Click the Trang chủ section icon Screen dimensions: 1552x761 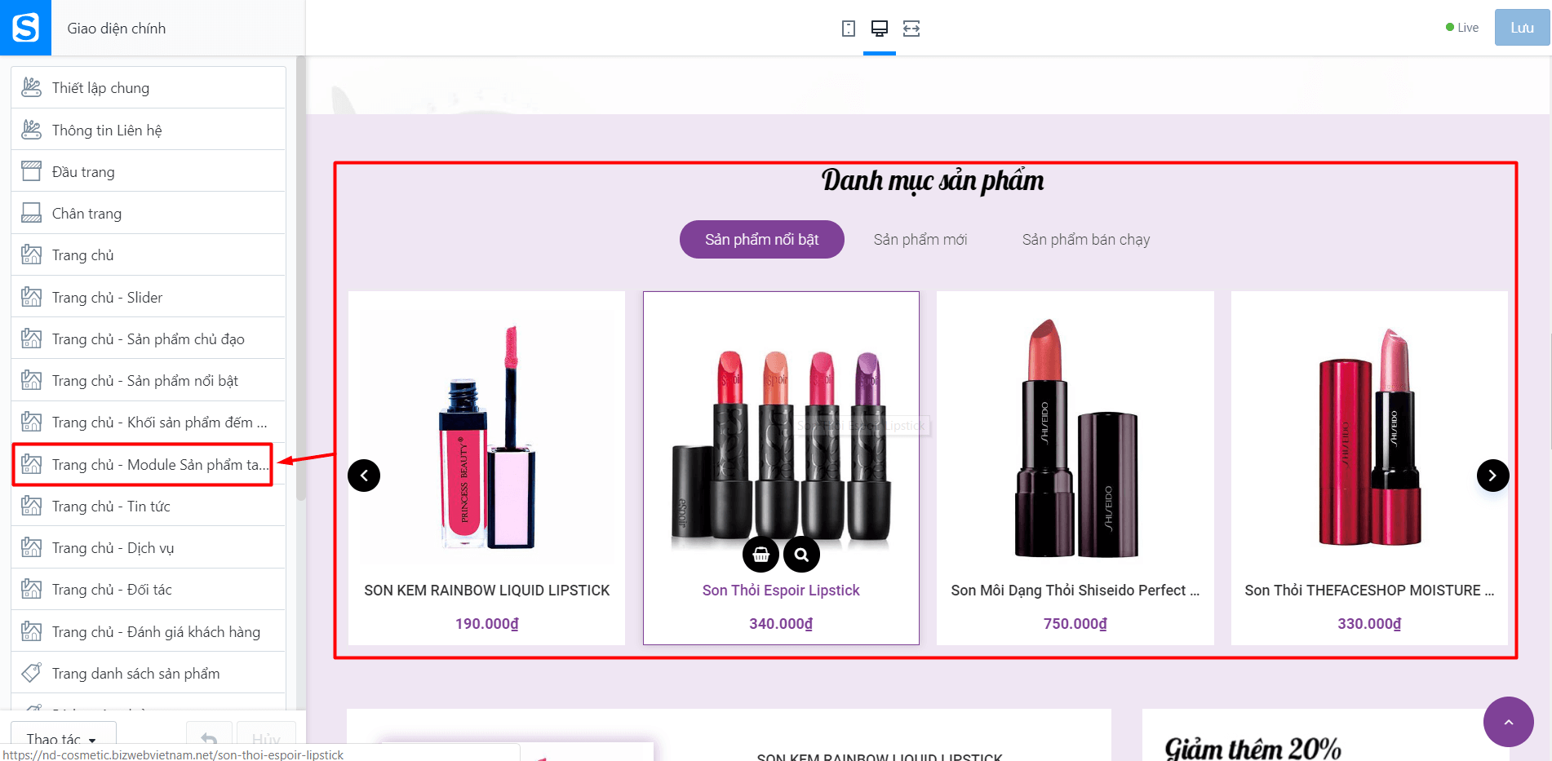32,254
